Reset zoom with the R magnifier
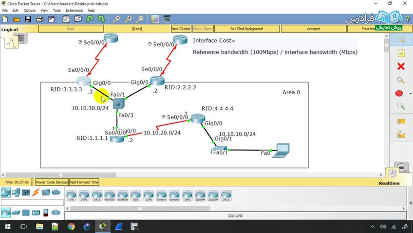 [x=128, y=19]
